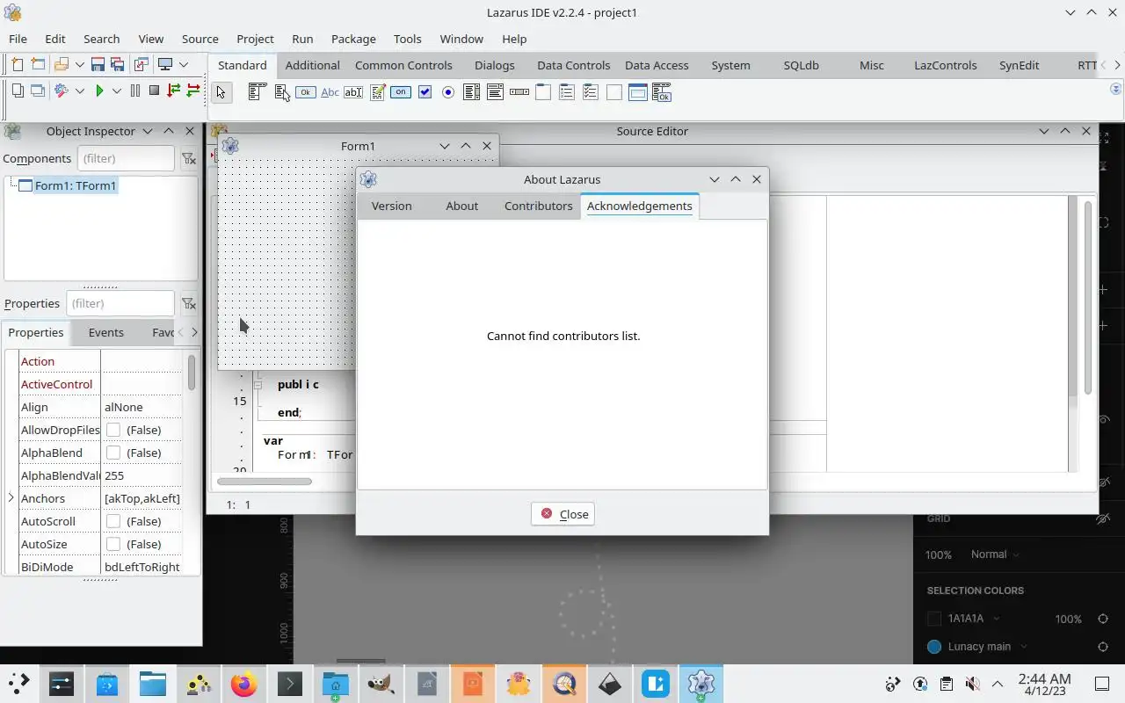Select the TMainMenu component icon
1125x703 pixels.
coord(258,91)
